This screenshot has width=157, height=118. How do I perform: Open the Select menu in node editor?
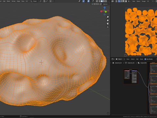pyautogui.click(x=132, y=59)
